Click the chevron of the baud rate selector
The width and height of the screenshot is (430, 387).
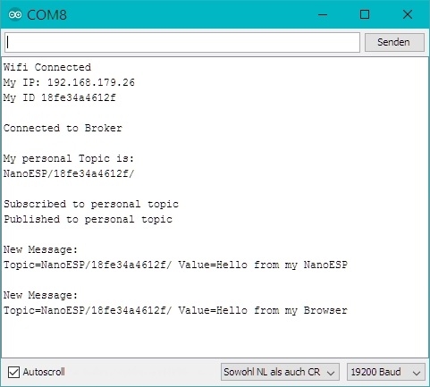click(417, 373)
